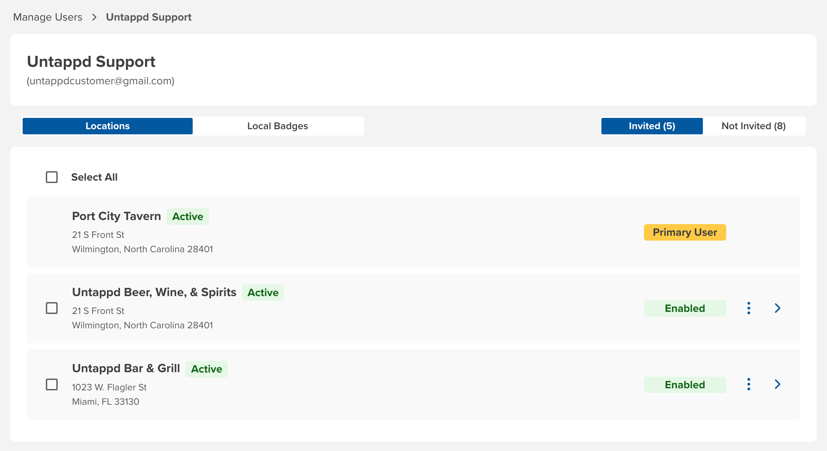Expand Untappd Bar & Grill chevron arrow
This screenshot has height=451, width=827.
point(777,384)
